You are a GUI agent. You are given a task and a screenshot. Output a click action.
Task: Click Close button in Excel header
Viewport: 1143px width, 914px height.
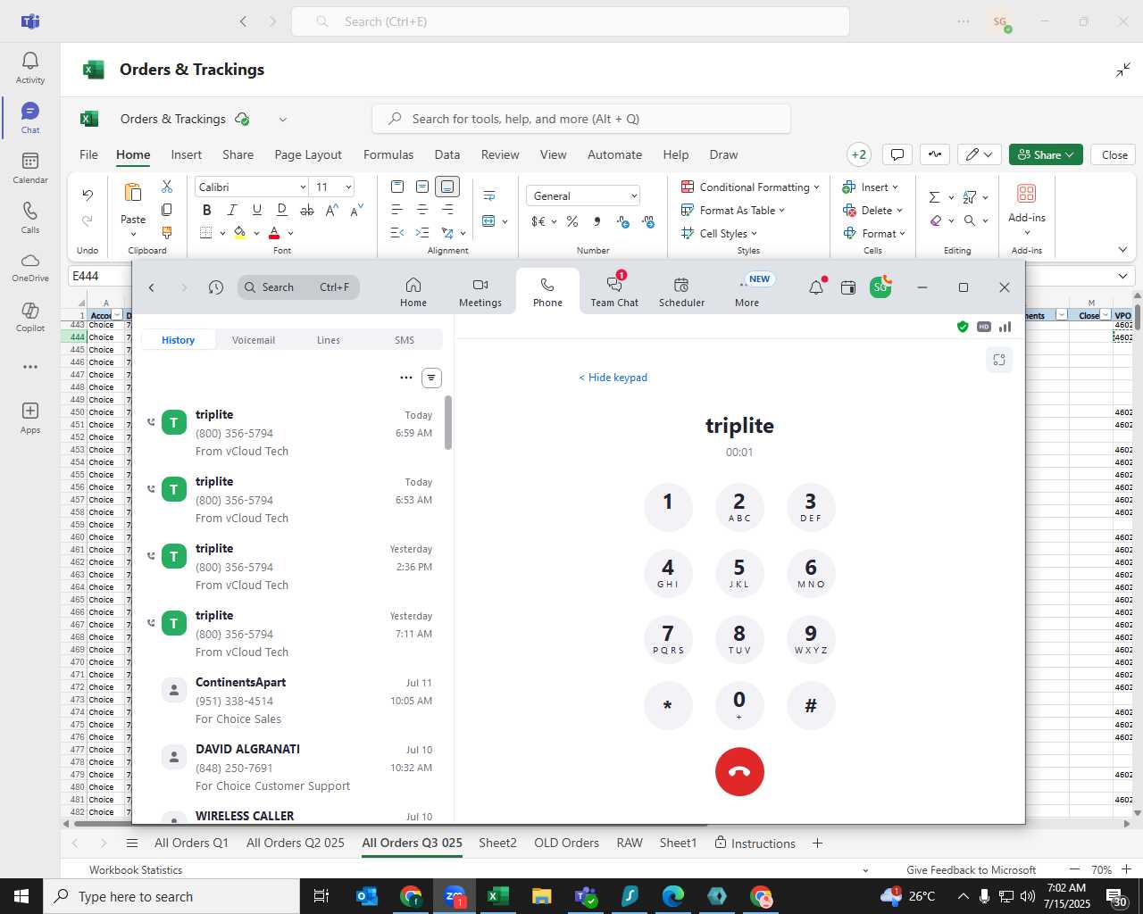click(x=1114, y=154)
